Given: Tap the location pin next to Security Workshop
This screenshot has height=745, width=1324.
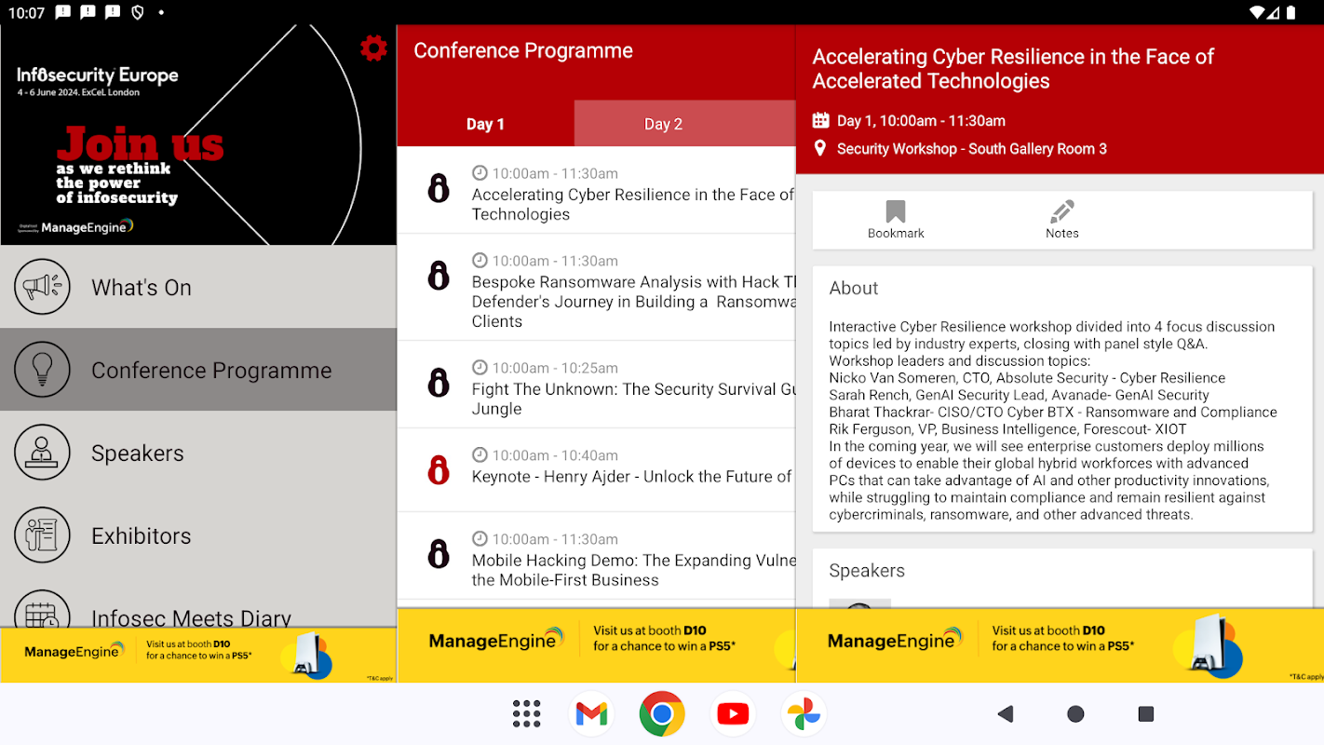Looking at the screenshot, I should tap(820, 148).
